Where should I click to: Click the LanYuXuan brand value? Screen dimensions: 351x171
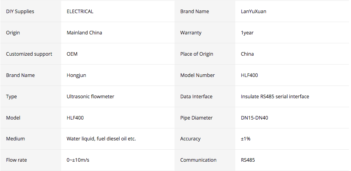pos(253,12)
